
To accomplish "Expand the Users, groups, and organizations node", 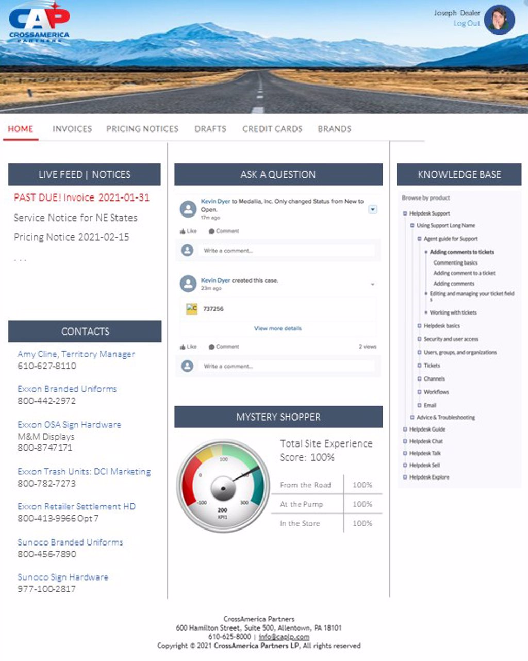I will (x=420, y=352).
